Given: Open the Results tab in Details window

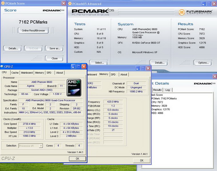Looking at the screenshot, I should [157, 90].
